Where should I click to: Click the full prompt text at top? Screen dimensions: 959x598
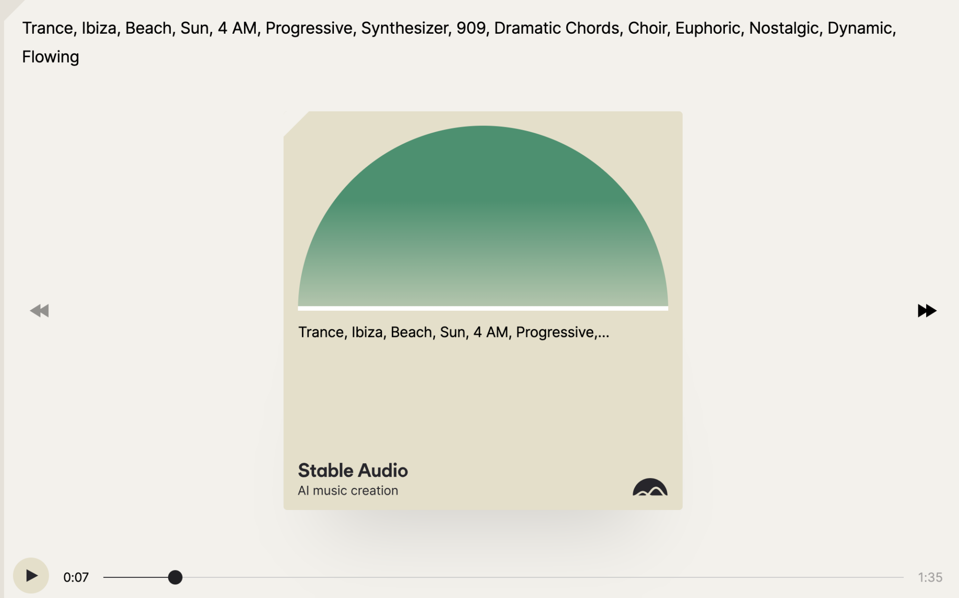(459, 42)
